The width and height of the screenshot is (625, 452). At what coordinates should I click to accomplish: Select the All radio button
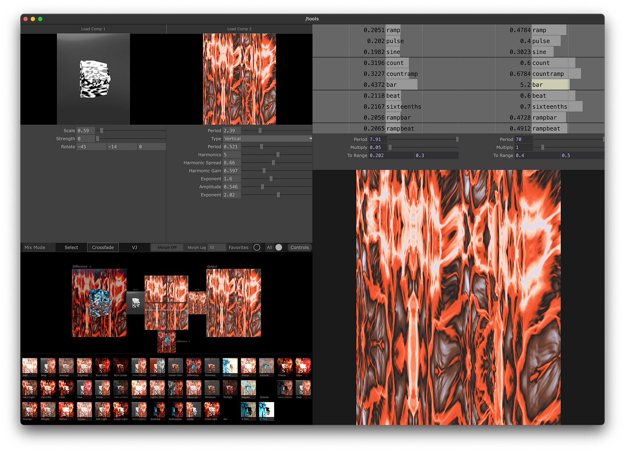[x=279, y=247]
